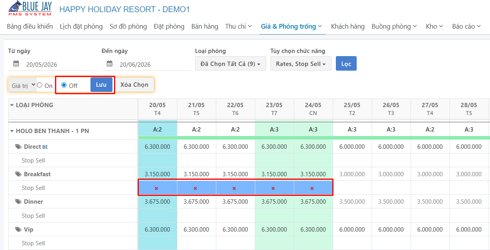Open the Kho menu
Screen dimensions: 490x250
(435, 26)
